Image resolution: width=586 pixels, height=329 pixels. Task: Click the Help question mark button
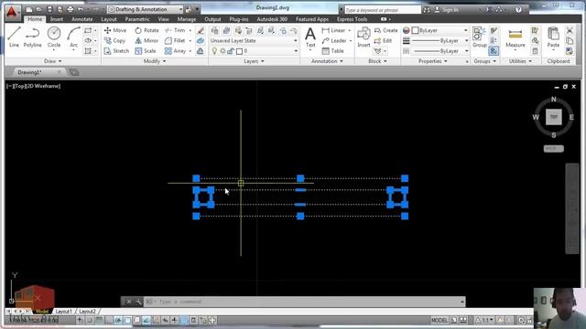click(x=518, y=10)
